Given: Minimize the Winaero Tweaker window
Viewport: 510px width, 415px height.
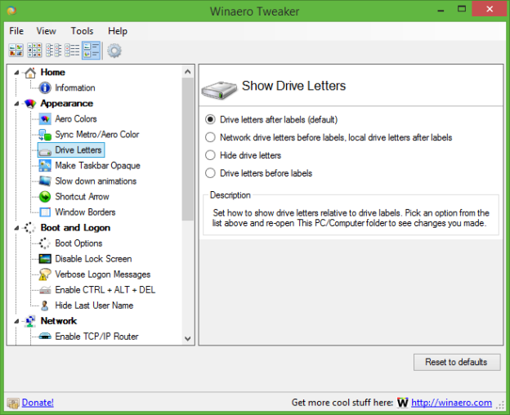Looking at the screenshot, I should pos(441,10).
